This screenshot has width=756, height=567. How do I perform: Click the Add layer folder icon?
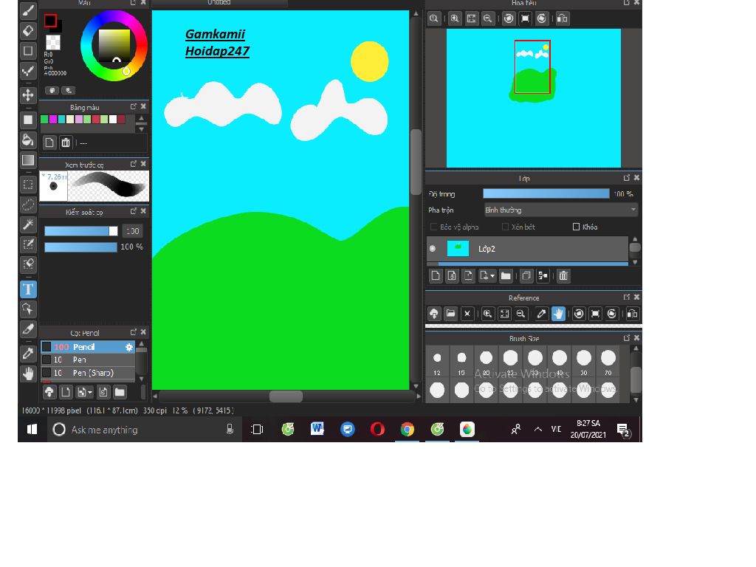pyautogui.click(x=505, y=276)
